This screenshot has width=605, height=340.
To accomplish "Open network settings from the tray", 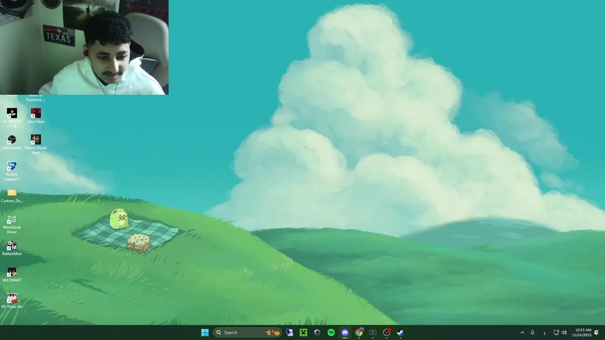I will coord(556,332).
